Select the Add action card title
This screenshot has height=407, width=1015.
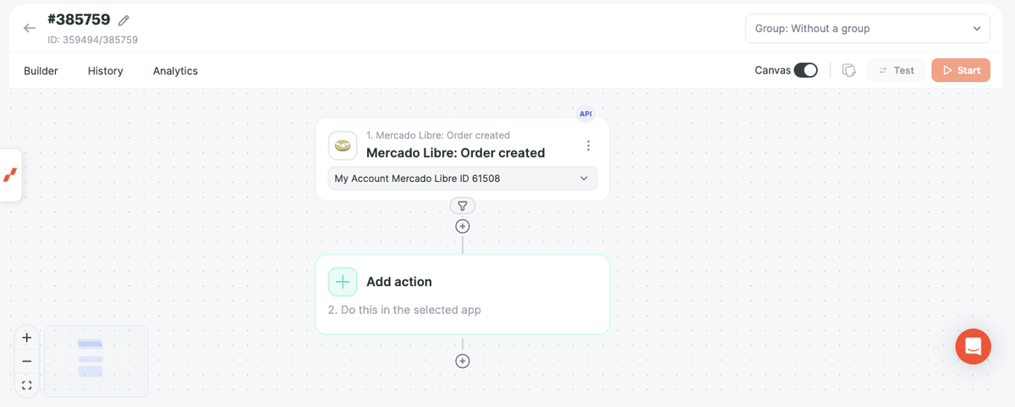pyautogui.click(x=399, y=282)
